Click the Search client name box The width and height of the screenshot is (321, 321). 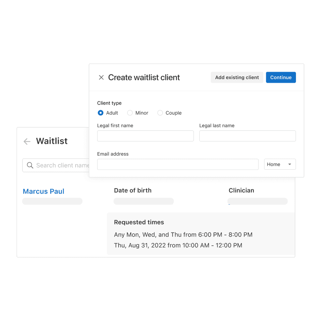tap(56, 165)
